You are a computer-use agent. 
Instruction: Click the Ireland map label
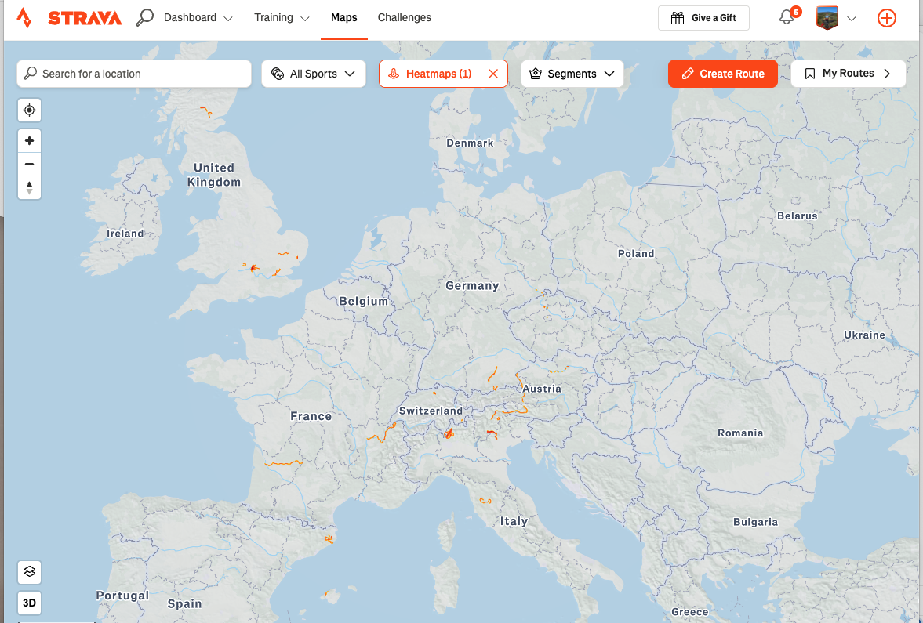tap(125, 234)
